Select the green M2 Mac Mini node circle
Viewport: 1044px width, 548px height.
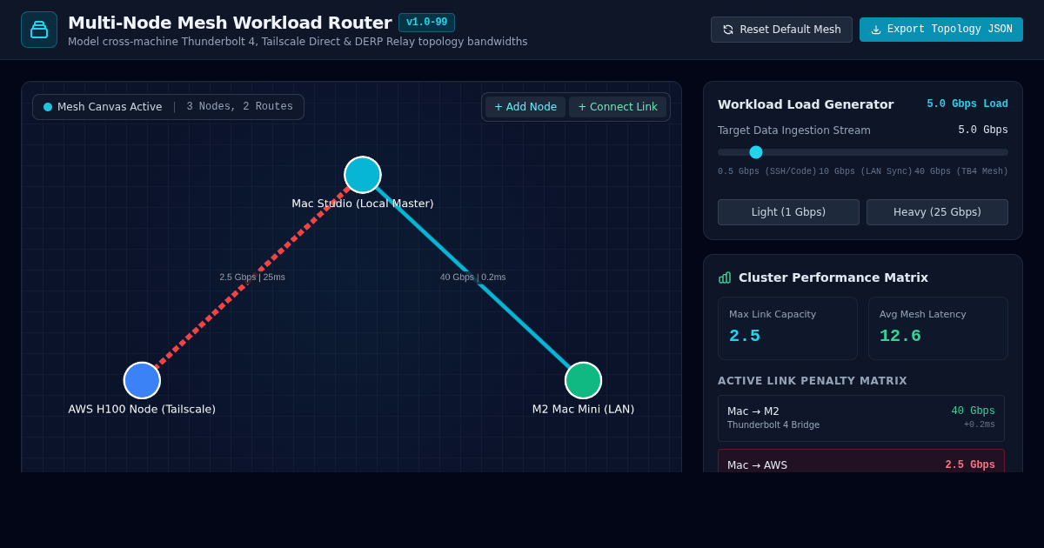pyautogui.click(x=583, y=380)
